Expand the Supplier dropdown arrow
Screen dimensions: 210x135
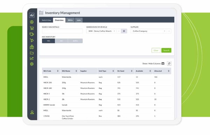[169, 31]
